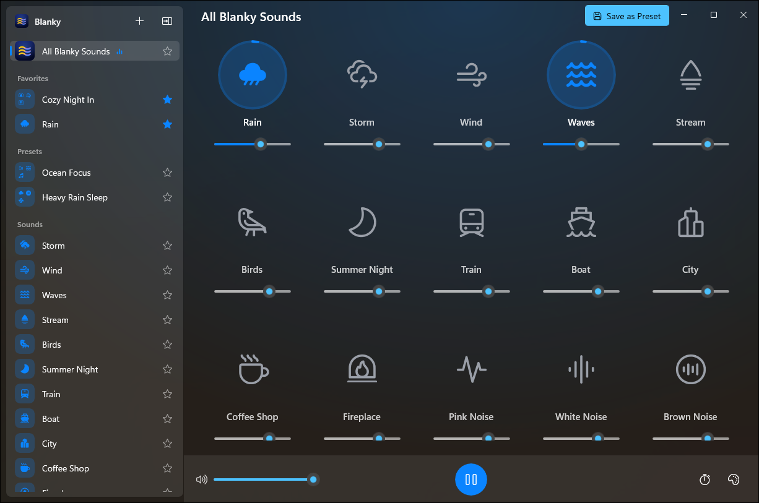Activate the City sound icon in grid
759x503 pixels.
pos(690,222)
